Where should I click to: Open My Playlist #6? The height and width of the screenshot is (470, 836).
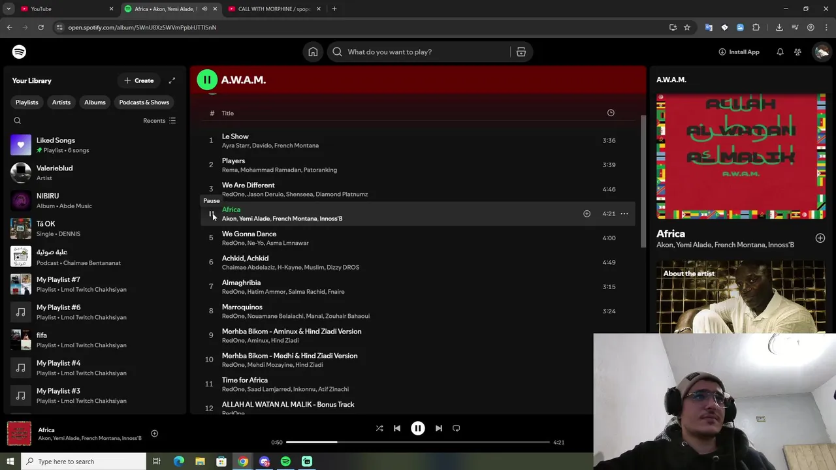click(x=93, y=312)
